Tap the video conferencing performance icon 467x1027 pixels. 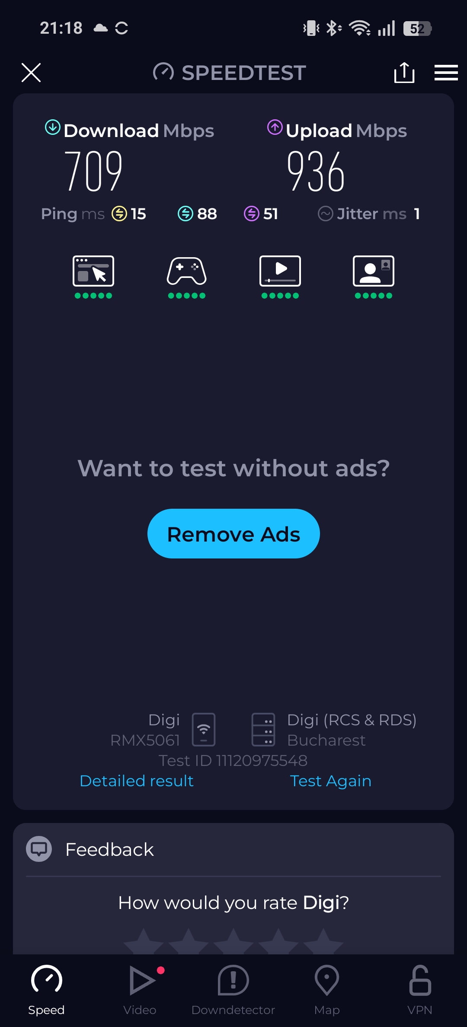374,271
